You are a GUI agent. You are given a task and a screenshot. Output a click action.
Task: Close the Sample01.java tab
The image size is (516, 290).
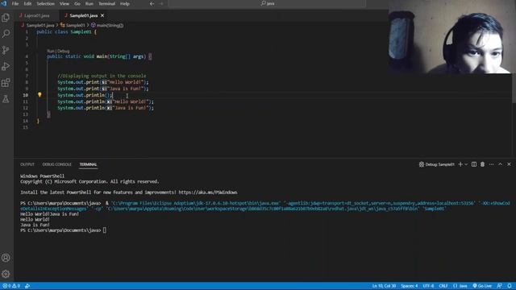point(102,15)
